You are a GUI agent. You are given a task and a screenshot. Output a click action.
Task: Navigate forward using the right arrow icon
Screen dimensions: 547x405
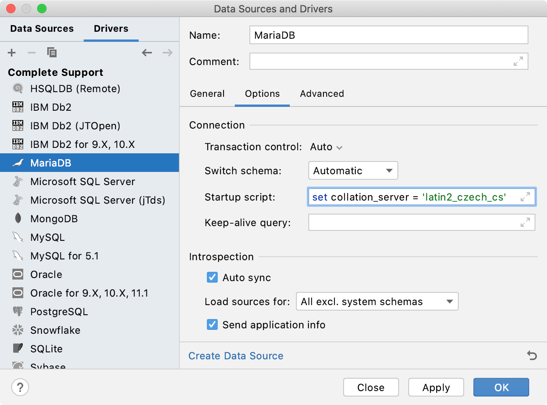[167, 53]
